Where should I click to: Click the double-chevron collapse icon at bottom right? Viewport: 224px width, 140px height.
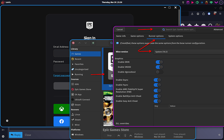pos(219,135)
